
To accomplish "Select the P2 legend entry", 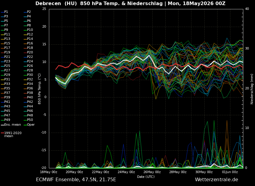I will pyautogui.click(x=27, y=12).
